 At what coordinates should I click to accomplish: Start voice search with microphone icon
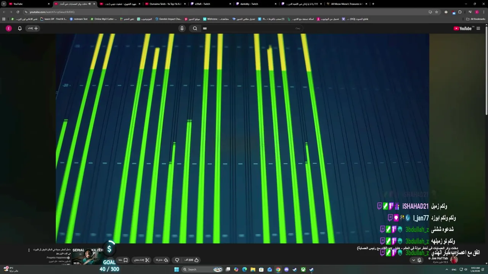[x=182, y=28]
